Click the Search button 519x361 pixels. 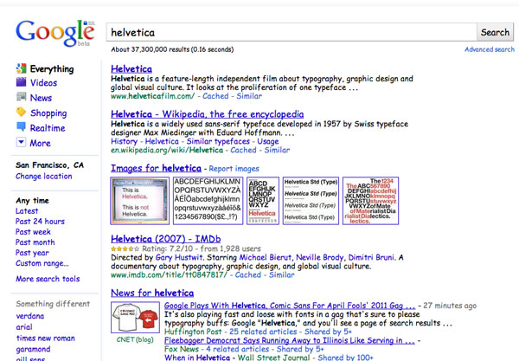(x=495, y=32)
